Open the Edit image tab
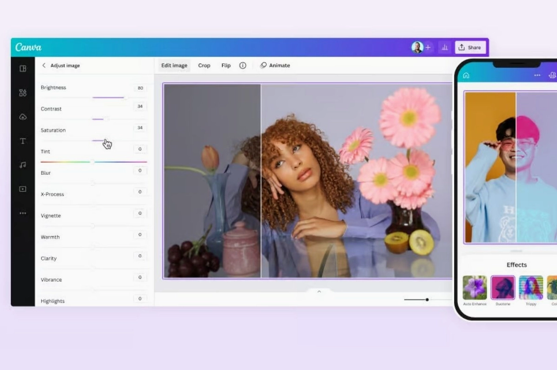Viewport: 557px width, 370px height. [174, 66]
